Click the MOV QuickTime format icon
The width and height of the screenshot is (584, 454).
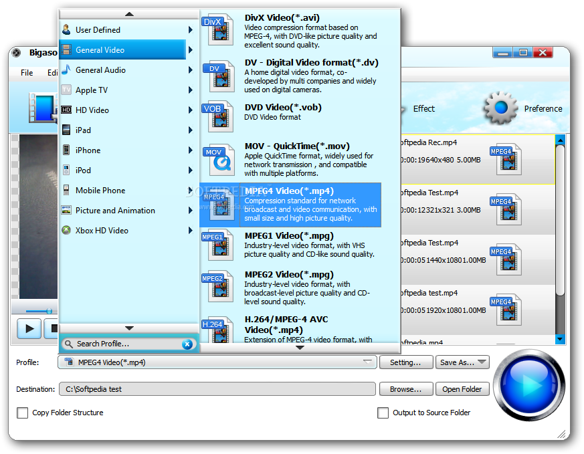point(219,160)
